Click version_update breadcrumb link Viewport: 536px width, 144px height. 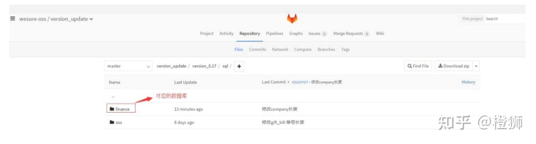[171, 66]
